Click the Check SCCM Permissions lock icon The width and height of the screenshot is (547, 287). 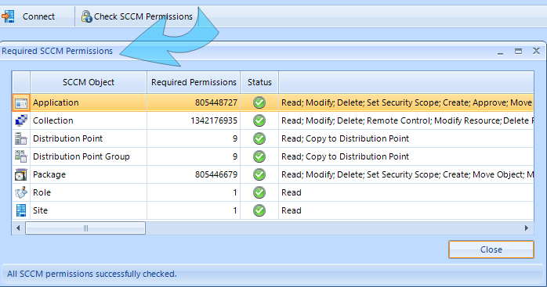click(x=86, y=16)
